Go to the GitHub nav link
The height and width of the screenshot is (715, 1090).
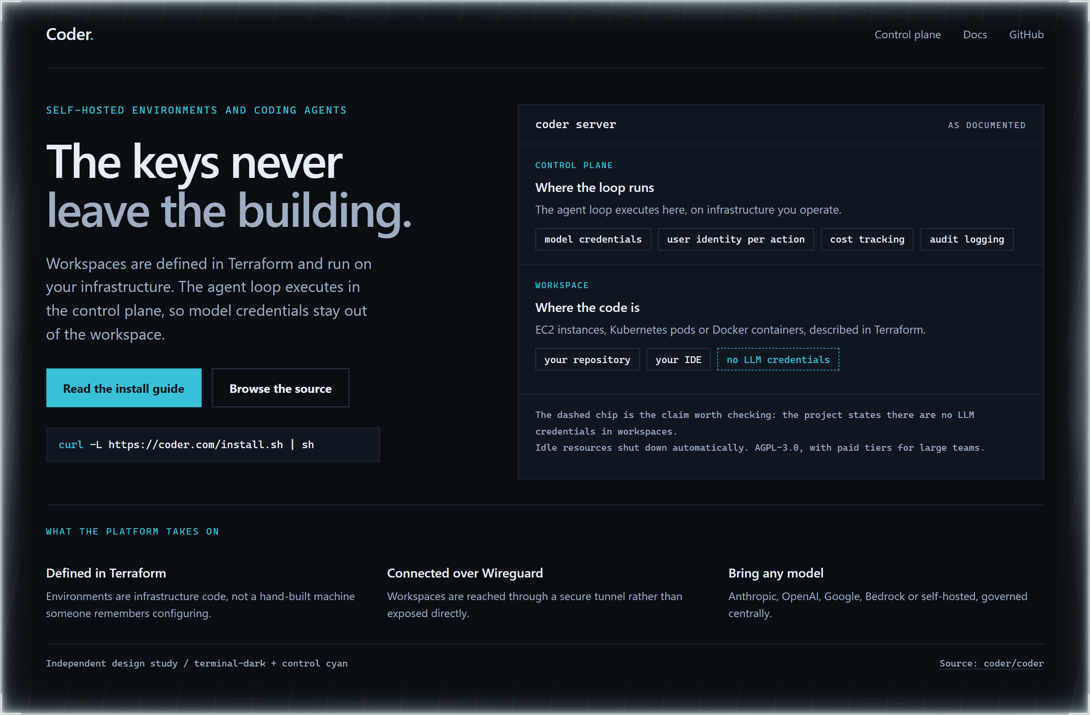(1026, 35)
